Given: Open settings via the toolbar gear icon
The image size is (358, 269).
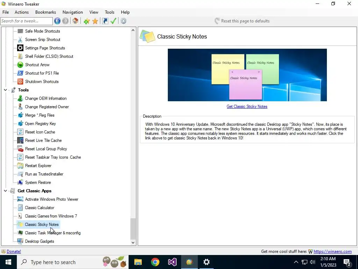Looking at the screenshot, I should click(123, 21).
